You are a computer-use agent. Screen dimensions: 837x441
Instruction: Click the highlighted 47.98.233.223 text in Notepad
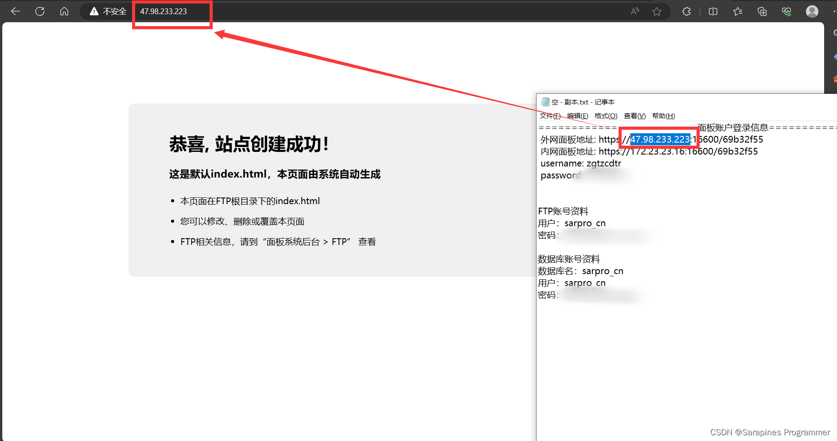[x=660, y=139]
